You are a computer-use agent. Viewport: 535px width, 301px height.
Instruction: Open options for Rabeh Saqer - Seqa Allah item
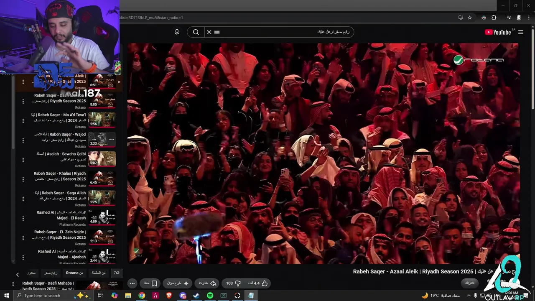click(x=23, y=199)
